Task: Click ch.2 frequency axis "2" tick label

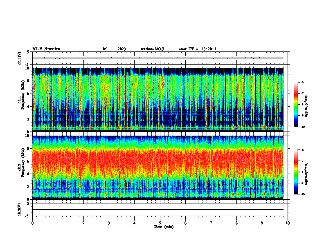Action: [x=28, y=187]
